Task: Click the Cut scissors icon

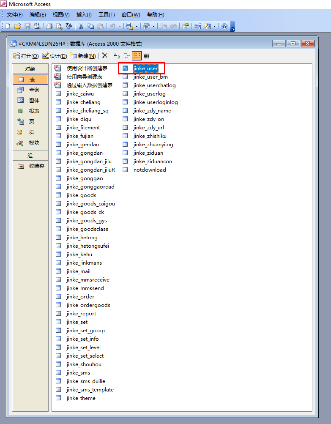Action: (81, 26)
